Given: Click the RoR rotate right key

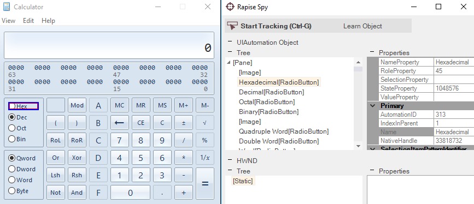Looking at the screenshot, I should click(77, 140).
